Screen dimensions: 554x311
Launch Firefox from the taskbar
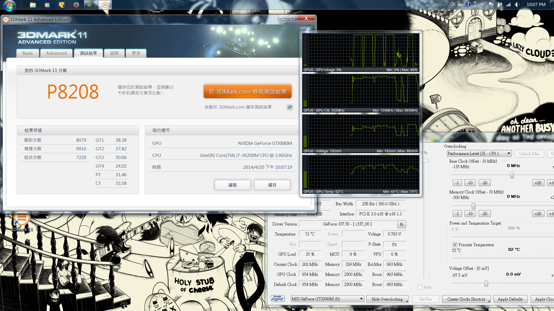tap(76, 5)
